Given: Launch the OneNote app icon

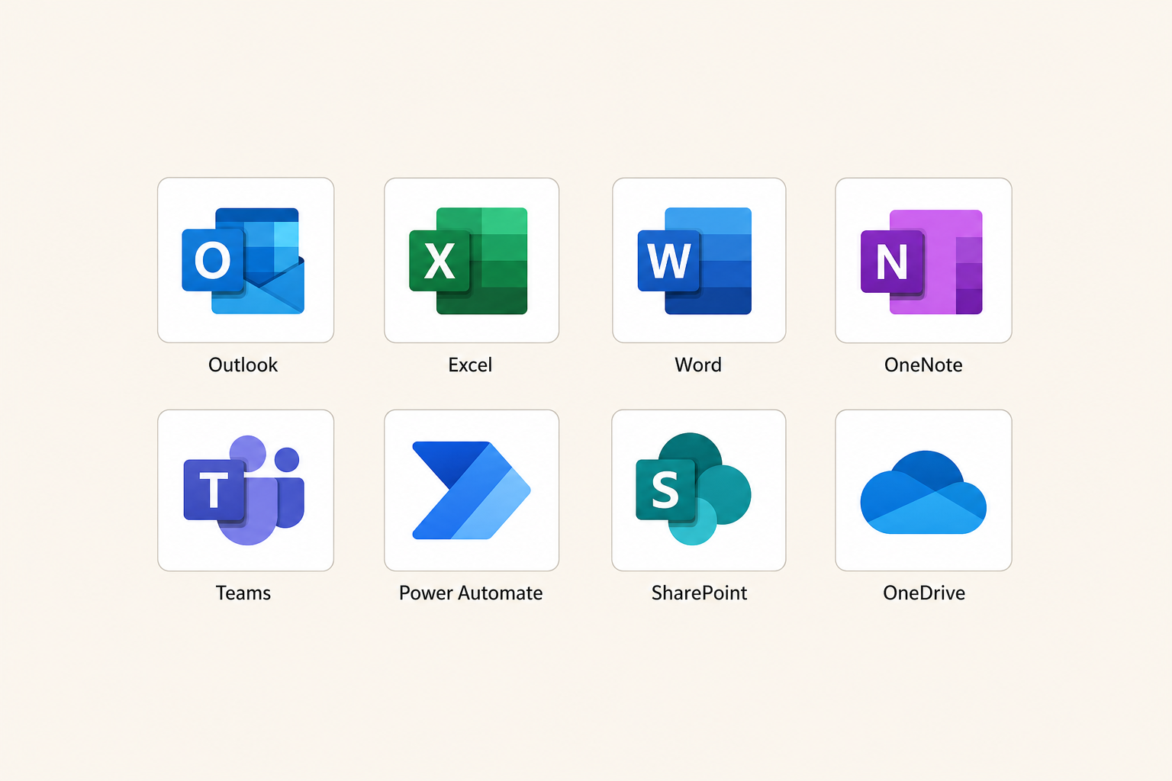Looking at the screenshot, I should click(922, 262).
